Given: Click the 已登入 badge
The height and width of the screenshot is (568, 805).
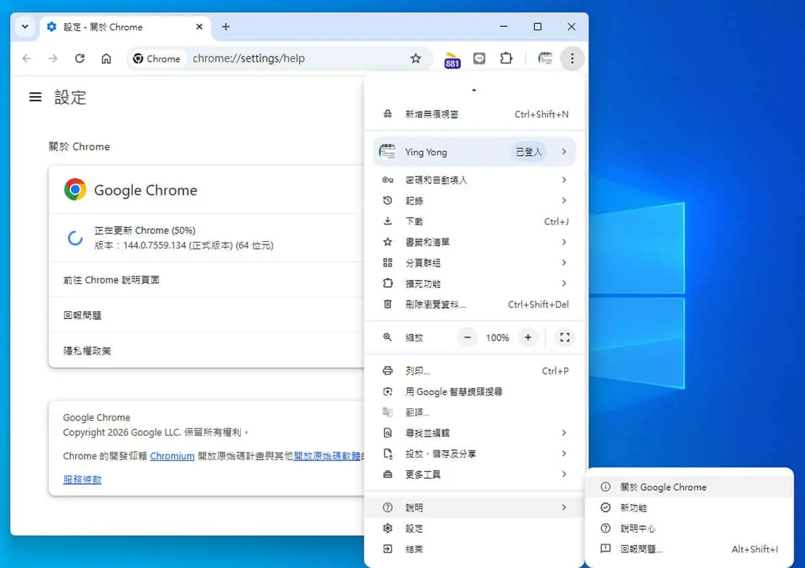Looking at the screenshot, I should [x=528, y=152].
